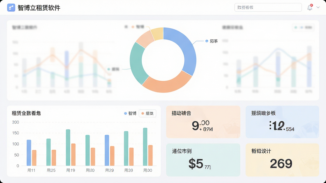Open the peach card showing 9.00
Viewport: 326px width, 183px height.
click(x=203, y=122)
